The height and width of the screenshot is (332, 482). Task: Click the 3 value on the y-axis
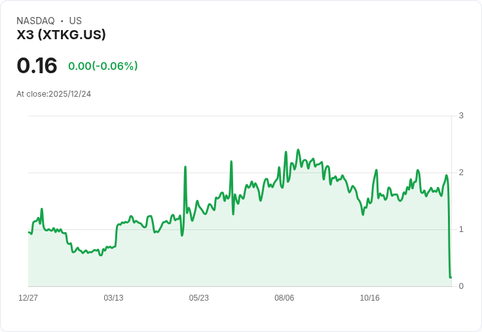[462, 116]
